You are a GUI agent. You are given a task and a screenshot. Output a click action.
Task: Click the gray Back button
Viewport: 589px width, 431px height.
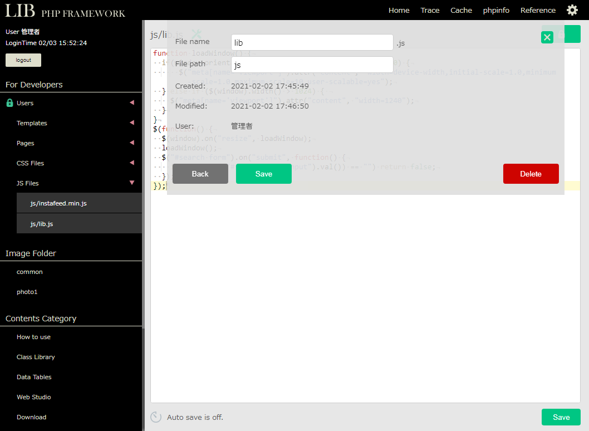point(200,174)
